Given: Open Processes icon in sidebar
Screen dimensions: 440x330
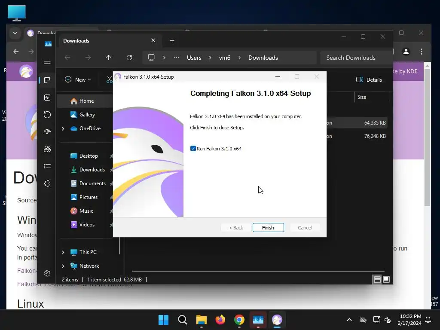Looking at the screenshot, I should (x=47, y=80).
